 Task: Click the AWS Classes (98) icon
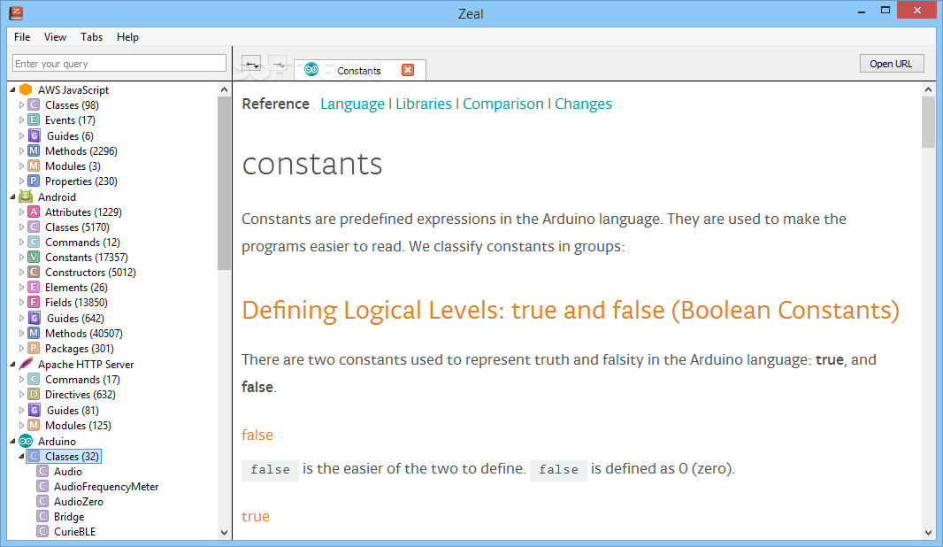coord(34,104)
